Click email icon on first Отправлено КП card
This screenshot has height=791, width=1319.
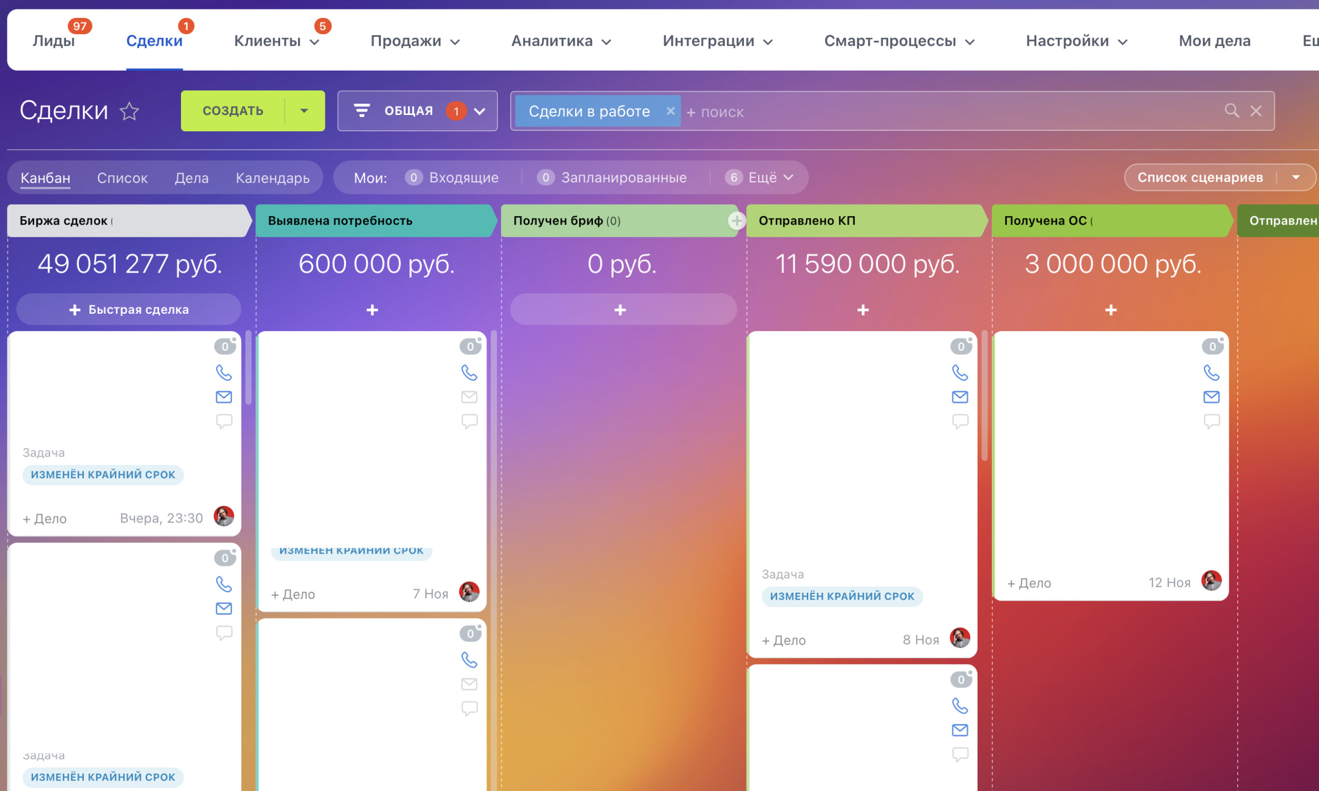point(960,397)
